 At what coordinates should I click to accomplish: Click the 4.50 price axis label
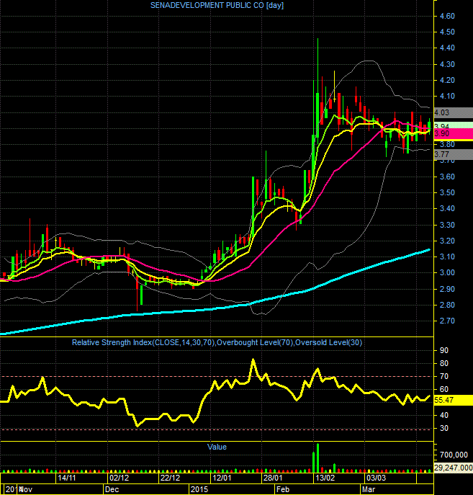(x=447, y=32)
